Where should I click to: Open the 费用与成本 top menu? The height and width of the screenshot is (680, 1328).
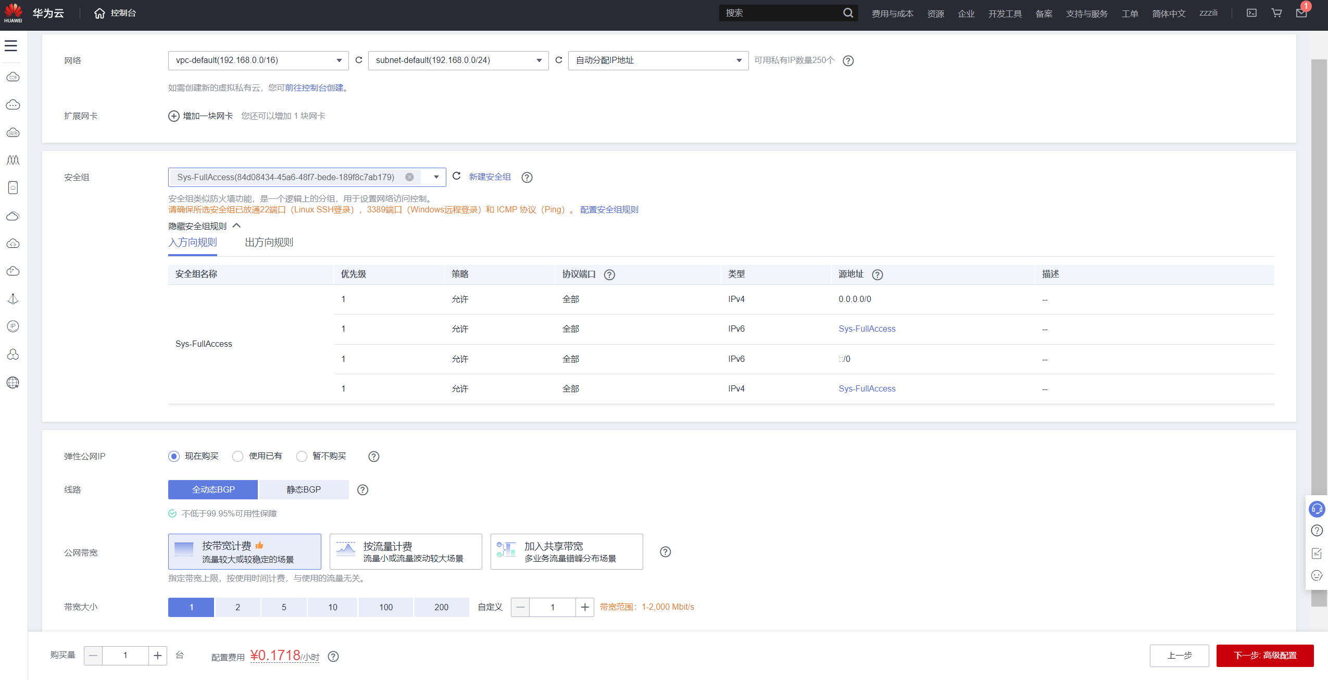click(892, 14)
